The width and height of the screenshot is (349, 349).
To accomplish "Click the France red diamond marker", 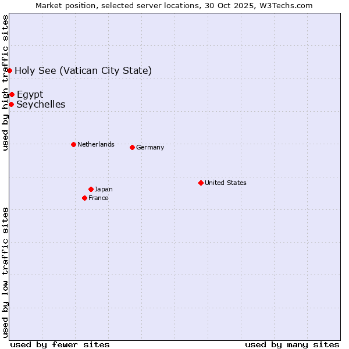I will click(85, 198).
